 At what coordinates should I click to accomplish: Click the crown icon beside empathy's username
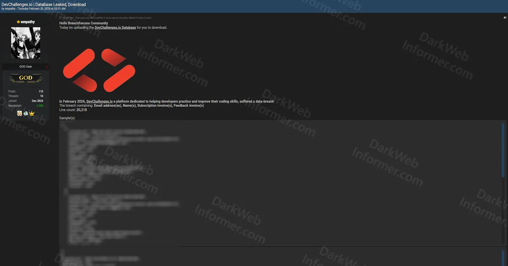19,22
